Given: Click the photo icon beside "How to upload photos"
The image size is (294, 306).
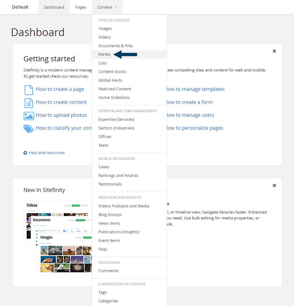Looking at the screenshot, I should (x=28, y=115).
